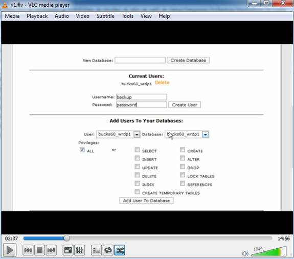This screenshot has height=259, width=294.
Task: Skip to next media track
Action: click(51, 250)
